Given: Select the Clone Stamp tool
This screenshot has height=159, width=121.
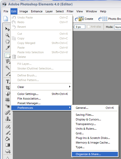Looking at the screenshot, I should pos(8,119).
